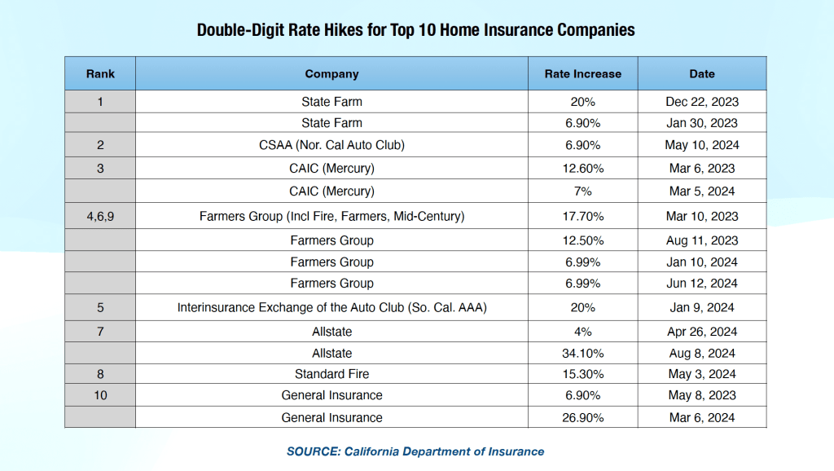Click the Aug 8, 2024 date cell
Viewport: 834px width, 471px height.
tap(701, 353)
